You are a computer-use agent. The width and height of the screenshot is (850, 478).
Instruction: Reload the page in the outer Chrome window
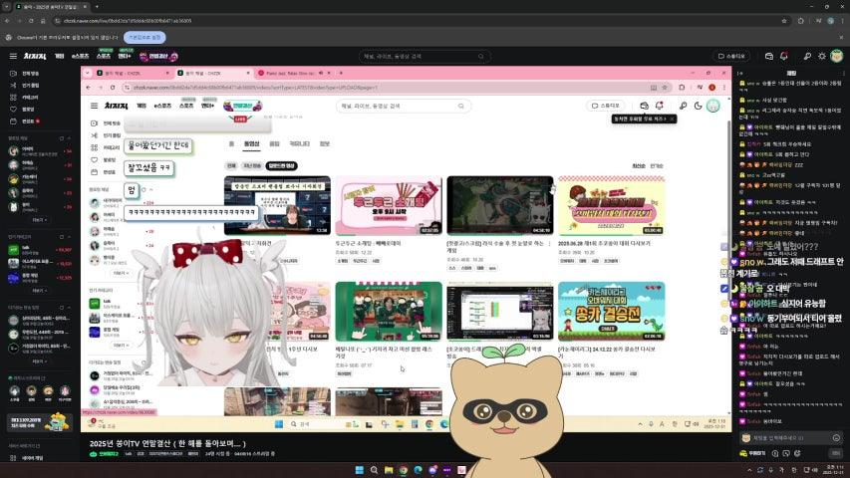pyautogui.click(x=31, y=21)
